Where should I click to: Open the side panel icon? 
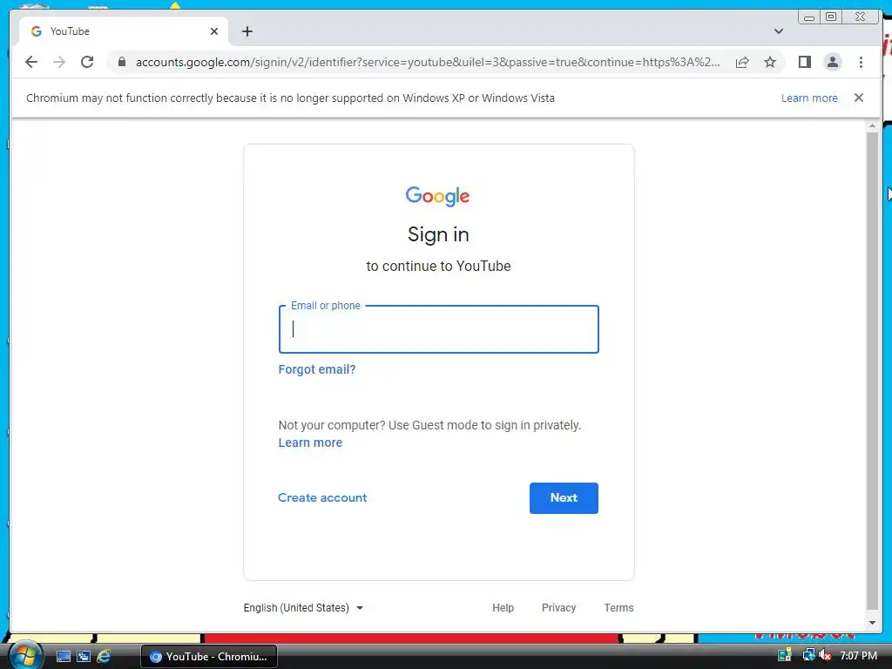coord(804,62)
